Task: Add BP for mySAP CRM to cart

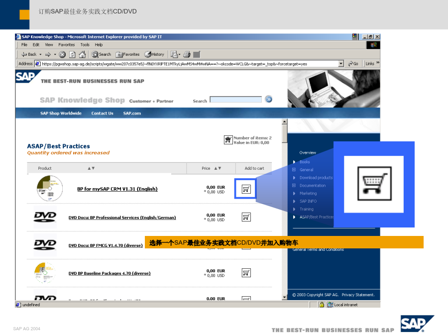Action: (x=246, y=189)
